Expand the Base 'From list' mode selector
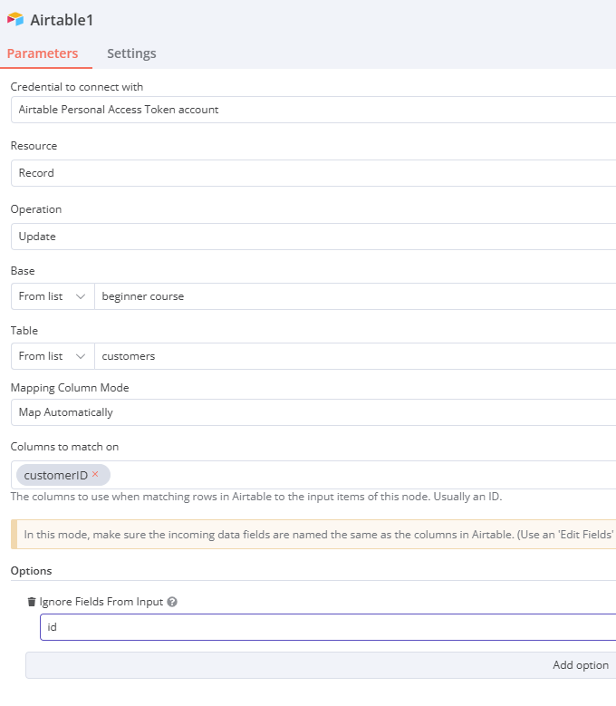The image size is (616, 706). click(x=53, y=296)
